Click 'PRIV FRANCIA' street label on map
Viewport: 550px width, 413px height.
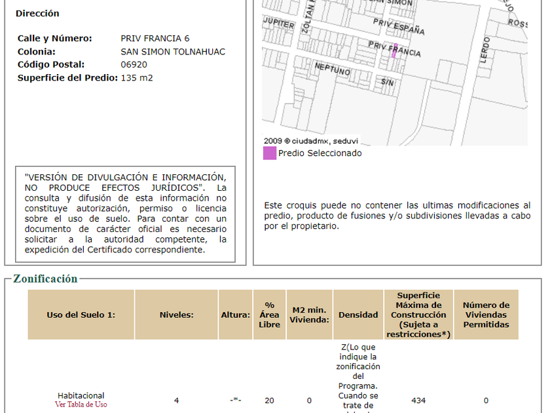[394, 49]
